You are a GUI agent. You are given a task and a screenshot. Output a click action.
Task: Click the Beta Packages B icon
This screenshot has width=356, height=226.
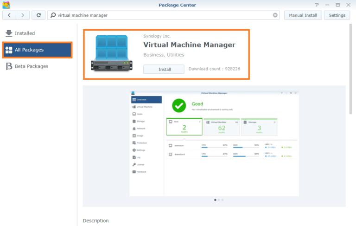(x=9, y=66)
